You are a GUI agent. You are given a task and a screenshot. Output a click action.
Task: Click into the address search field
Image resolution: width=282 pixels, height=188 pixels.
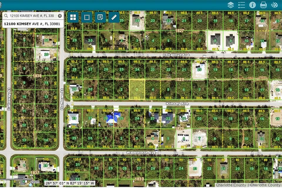click(32, 16)
